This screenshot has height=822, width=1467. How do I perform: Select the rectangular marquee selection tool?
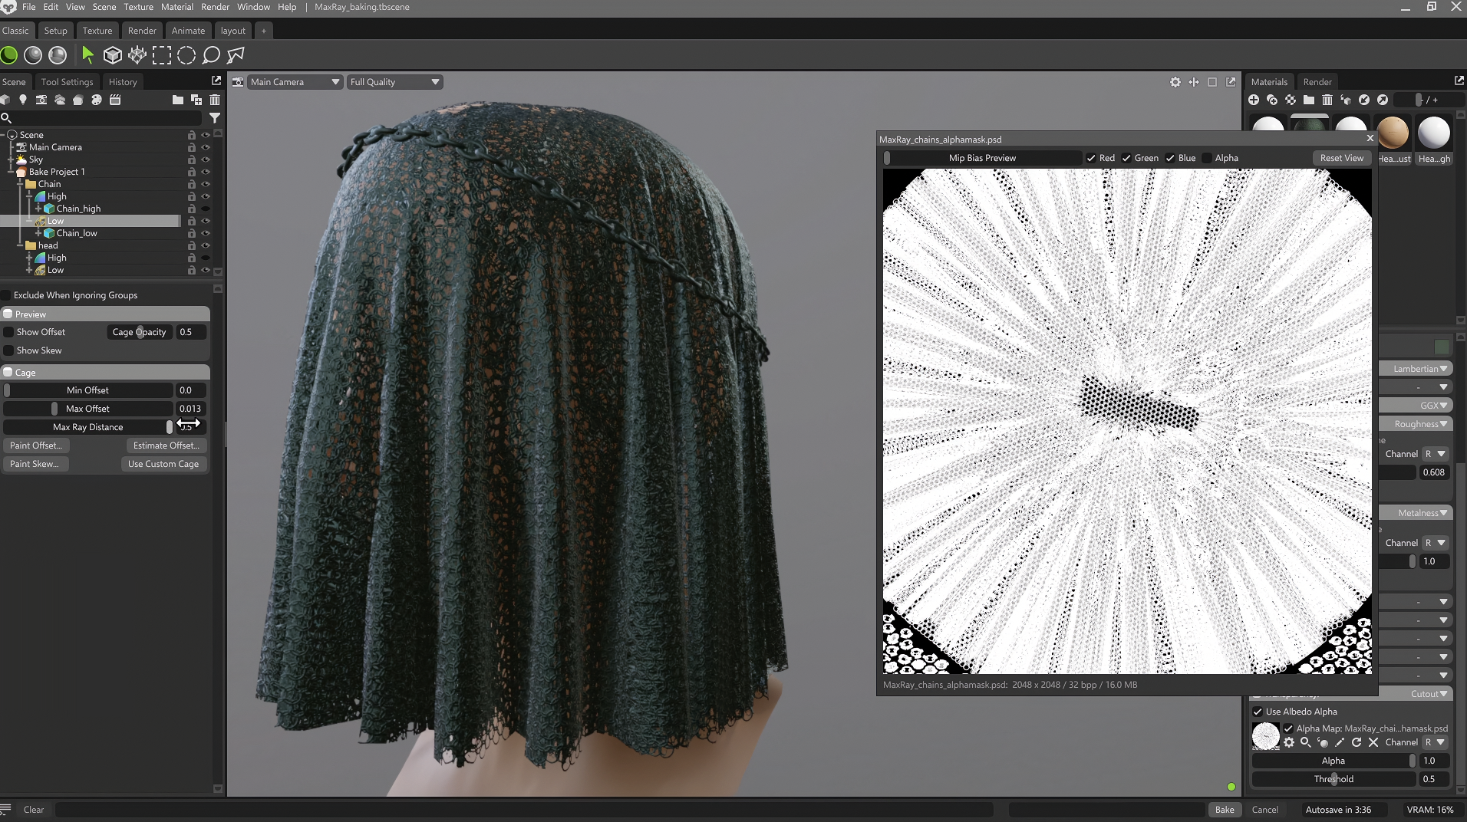162,55
